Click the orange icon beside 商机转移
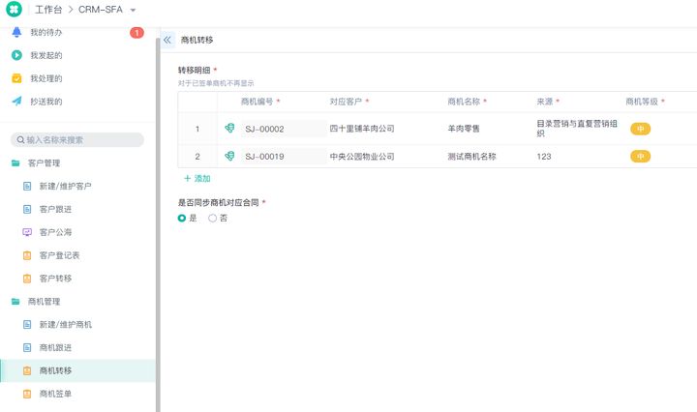 27,370
